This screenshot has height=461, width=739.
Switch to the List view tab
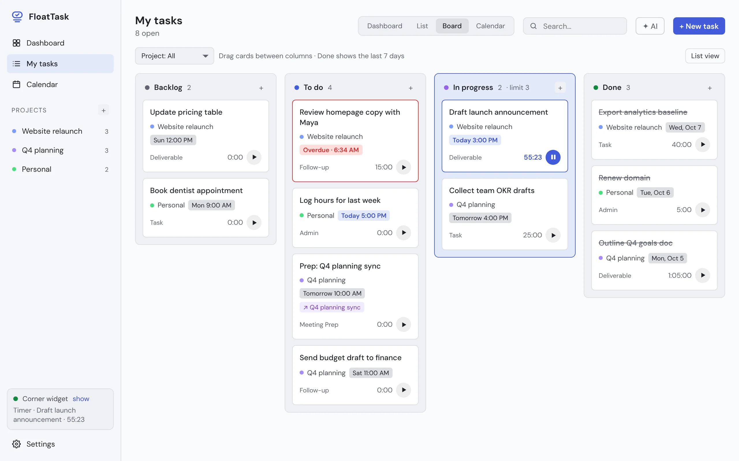(x=422, y=26)
